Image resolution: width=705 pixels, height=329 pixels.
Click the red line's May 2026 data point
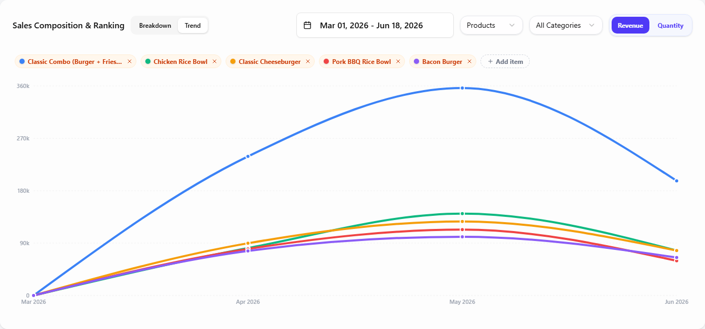[462, 230]
